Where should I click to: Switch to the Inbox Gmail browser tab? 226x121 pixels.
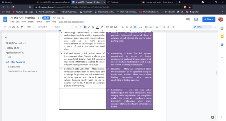click(53, 2)
